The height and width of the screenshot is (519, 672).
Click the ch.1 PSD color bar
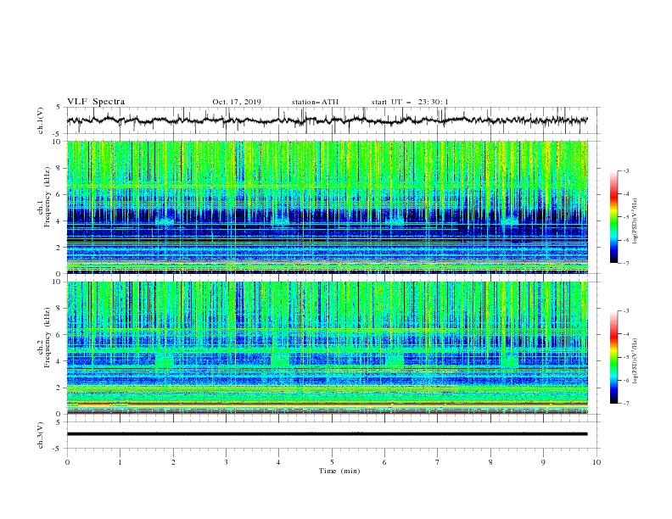point(613,217)
